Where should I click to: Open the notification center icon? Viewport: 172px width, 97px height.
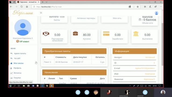pyautogui.click(x=160, y=86)
